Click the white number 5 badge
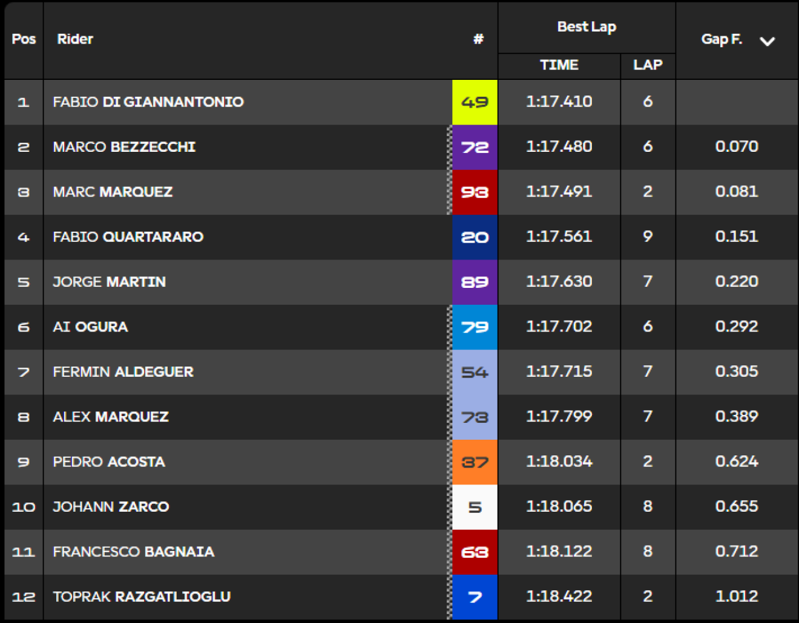Image resolution: width=799 pixels, height=623 pixels. (x=475, y=507)
